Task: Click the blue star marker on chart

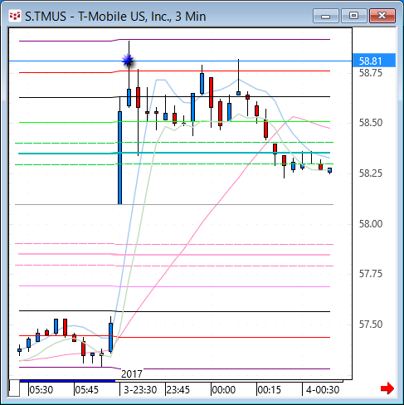Action: tap(128, 61)
